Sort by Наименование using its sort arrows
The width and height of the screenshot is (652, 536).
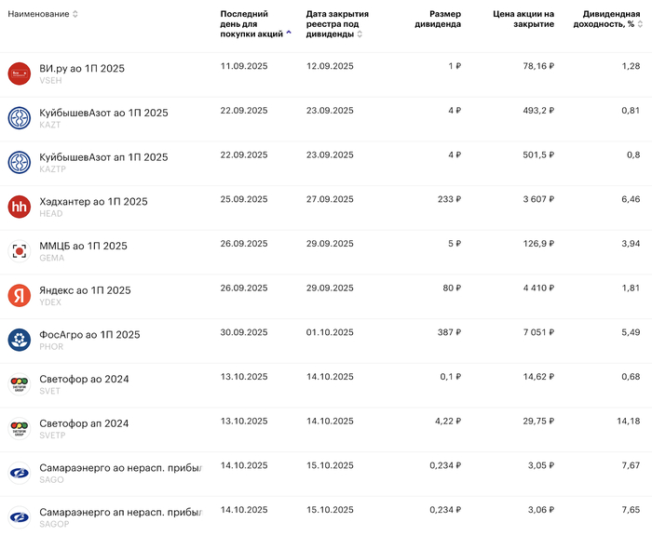click(75, 14)
